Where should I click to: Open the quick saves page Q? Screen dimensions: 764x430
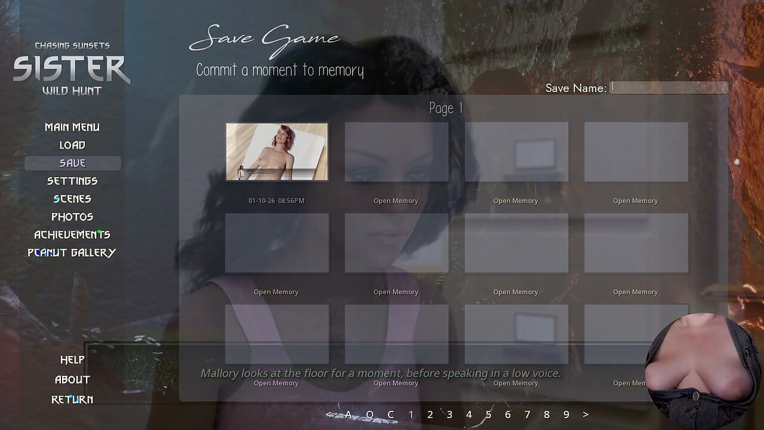pyautogui.click(x=369, y=414)
